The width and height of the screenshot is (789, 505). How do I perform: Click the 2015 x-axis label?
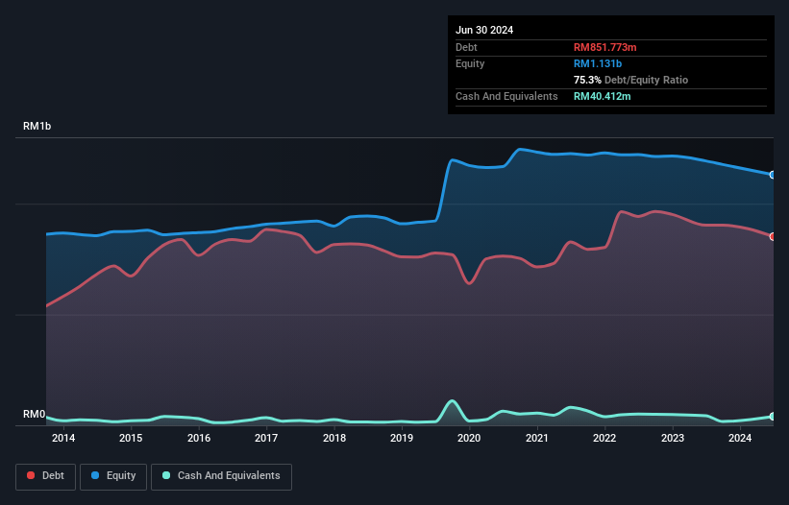[x=131, y=438]
